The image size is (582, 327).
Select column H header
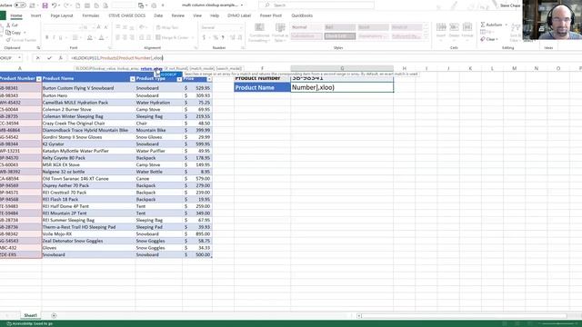[404, 68]
